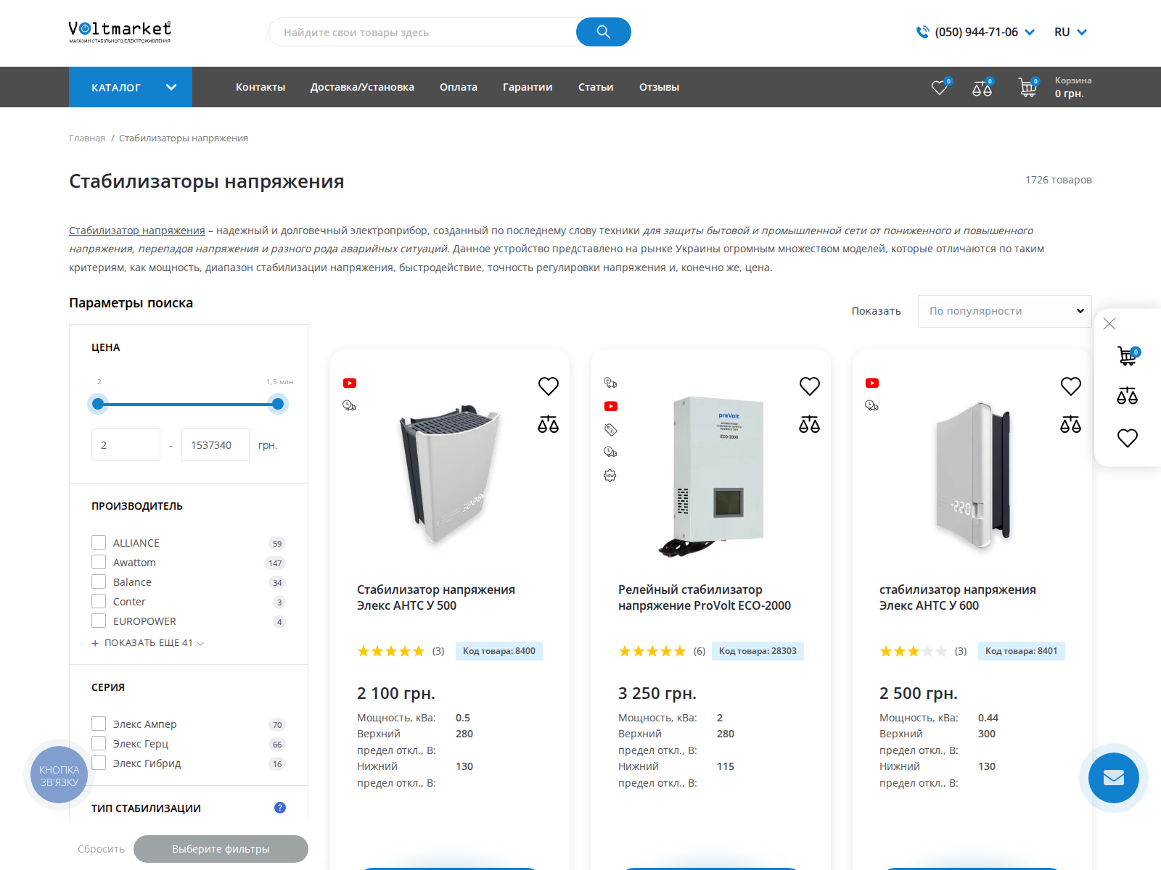1161x870 pixels.
Task: Focus the maximum price field 1537340
Action: 216,444
